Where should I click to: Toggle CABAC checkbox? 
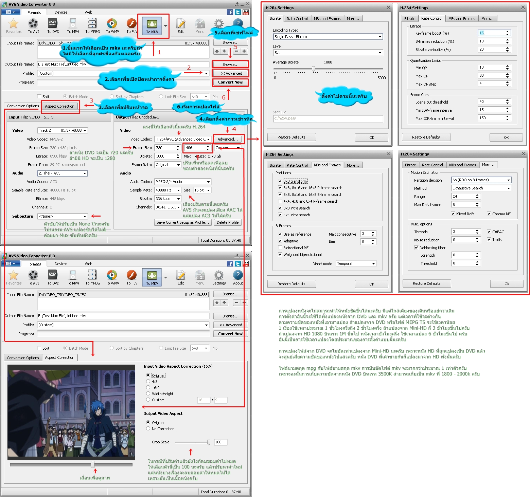point(489,232)
